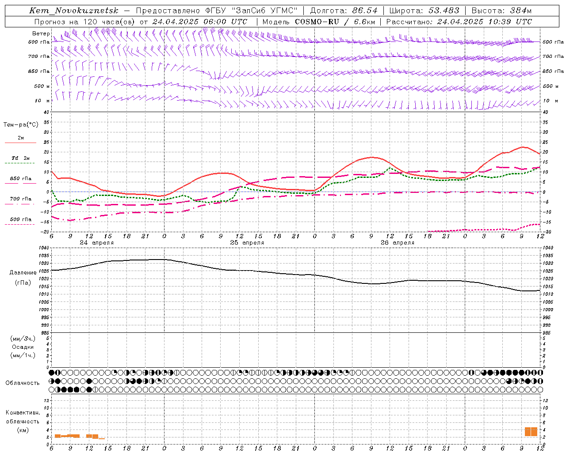The image size is (566, 452).
Task: Click the Конвективн. panel label
Action: (x=23, y=413)
